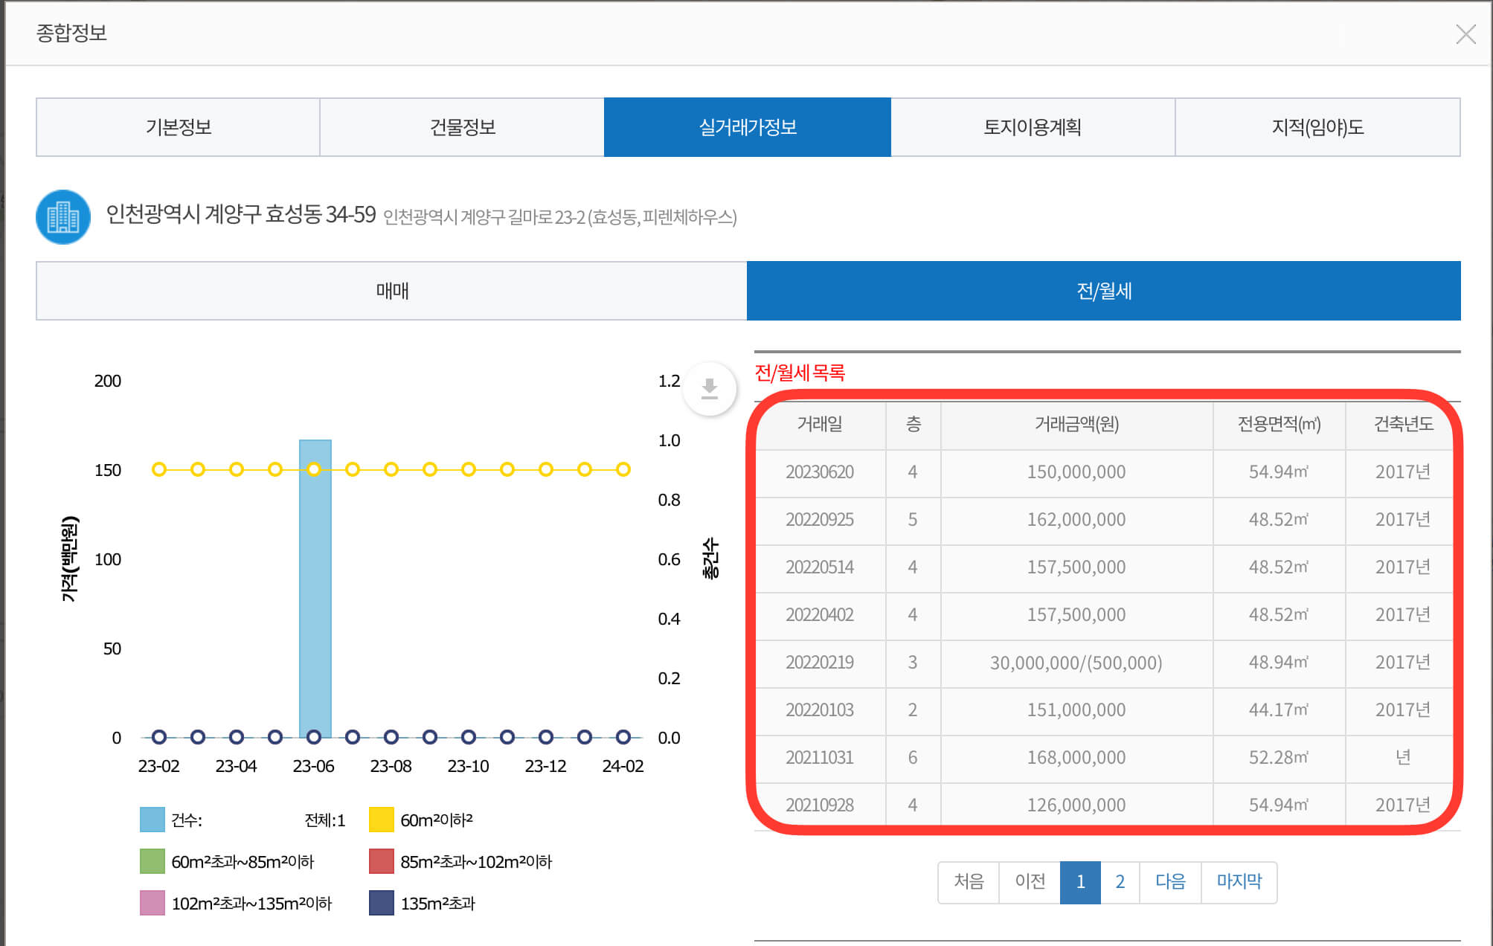Select the 매매 transaction tab
This screenshot has height=946, width=1493.
pyautogui.click(x=390, y=291)
